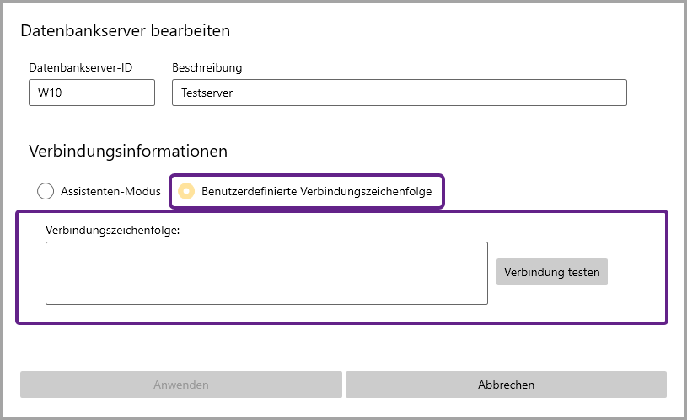Click the Testserver text in the description

(207, 93)
